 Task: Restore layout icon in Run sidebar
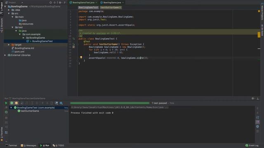6,133
